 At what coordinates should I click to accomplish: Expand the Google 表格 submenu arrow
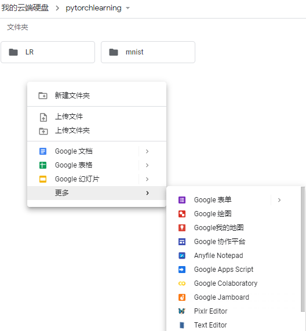[x=147, y=165]
